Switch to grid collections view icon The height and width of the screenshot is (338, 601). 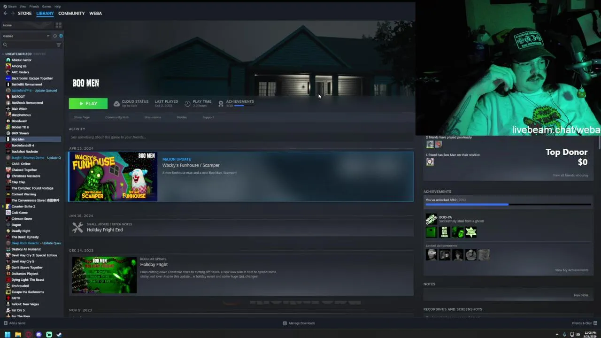point(59,25)
